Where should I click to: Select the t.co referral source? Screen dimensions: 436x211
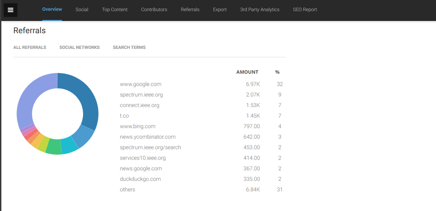[124, 116]
